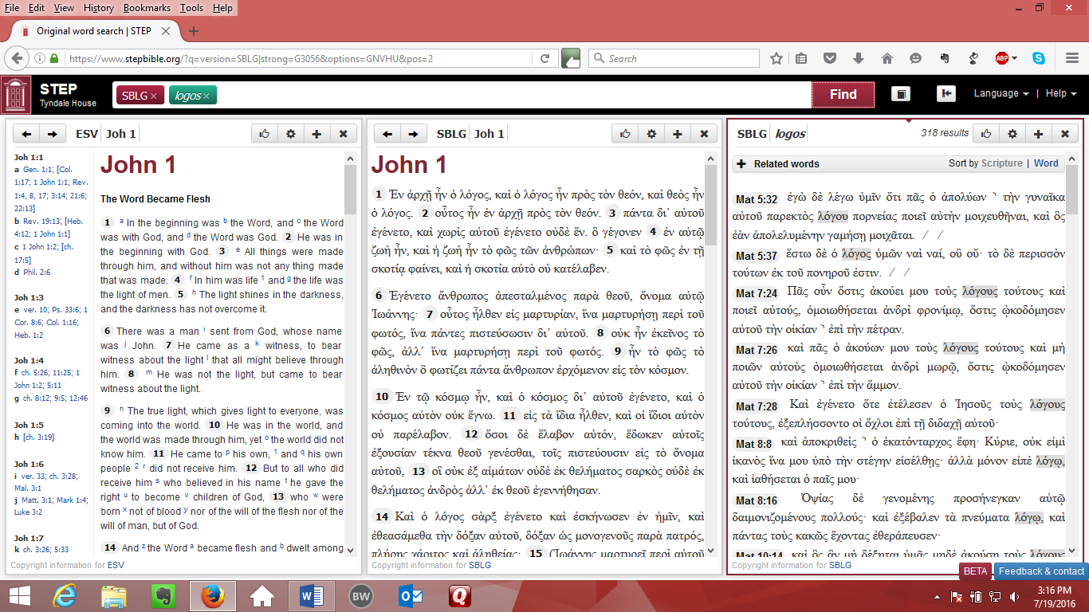Click the ESV version label
Image resolution: width=1089 pixels, height=612 pixels.
click(x=87, y=134)
